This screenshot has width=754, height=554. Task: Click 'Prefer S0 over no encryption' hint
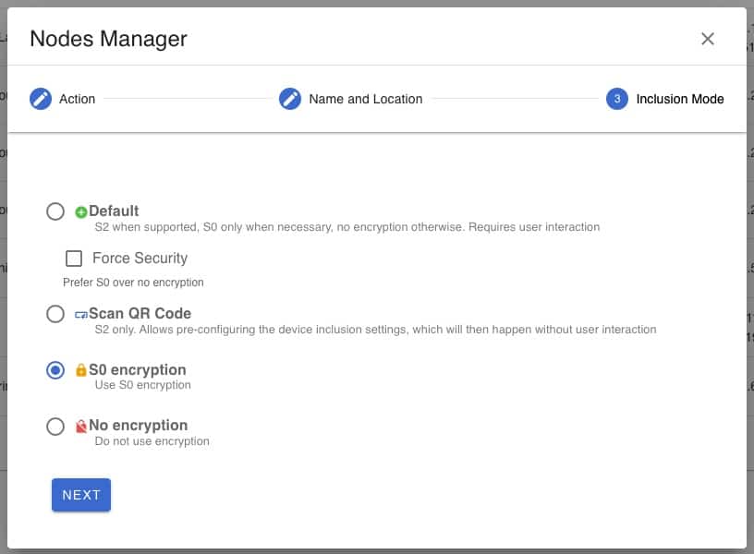[133, 282]
